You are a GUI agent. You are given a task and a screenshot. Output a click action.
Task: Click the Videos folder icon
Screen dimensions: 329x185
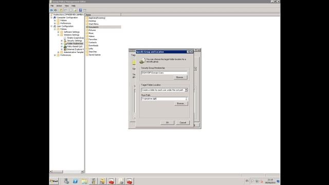pyautogui.click(x=87, y=36)
